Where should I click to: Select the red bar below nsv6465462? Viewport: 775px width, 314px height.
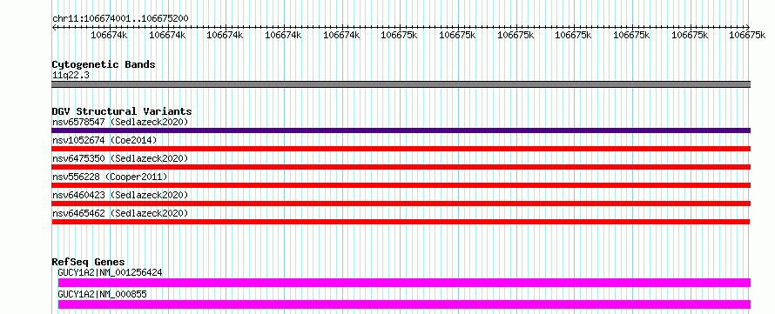pos(401,222)
